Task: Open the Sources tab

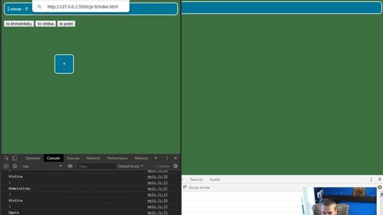Action: pyautogui.click(x=73, y=158)
